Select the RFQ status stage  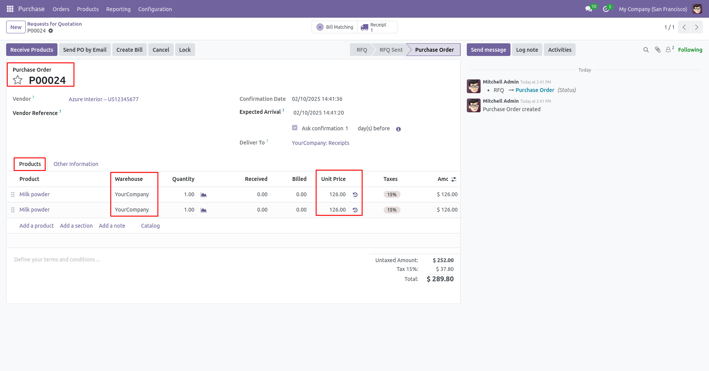pos(361,50)
